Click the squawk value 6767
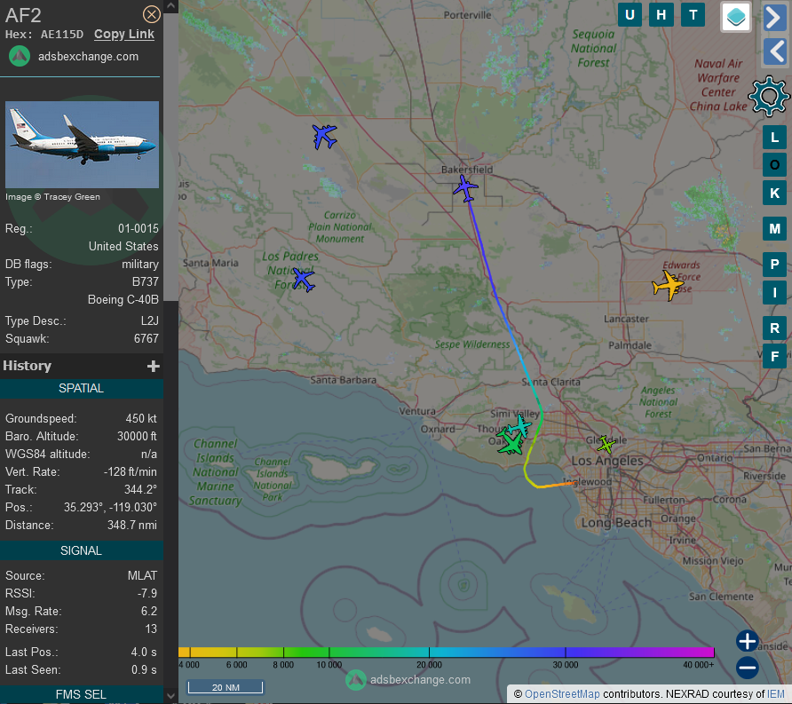Image resolution: width=792 pixels, height=704 pixels. point(146,338)
